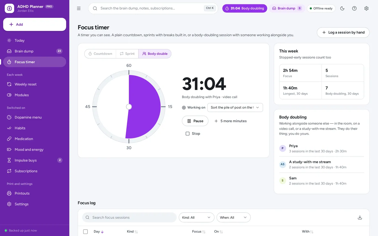Viewport: 378px width, 236px height.
Task: Focus the global search field
Action: [153, 8]
